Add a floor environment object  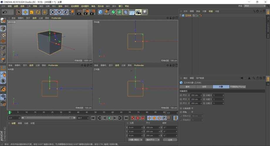132,12
